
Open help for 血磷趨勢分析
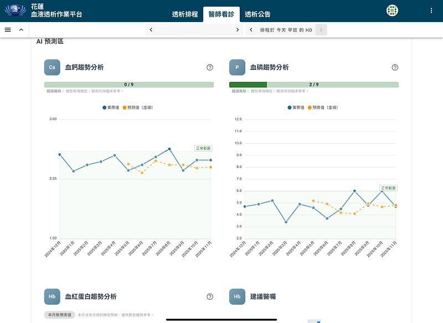(395, 67)
